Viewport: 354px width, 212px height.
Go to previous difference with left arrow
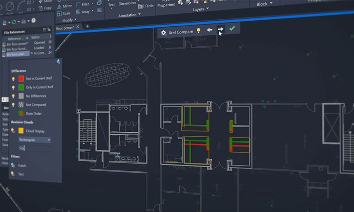tap(209, 30)
